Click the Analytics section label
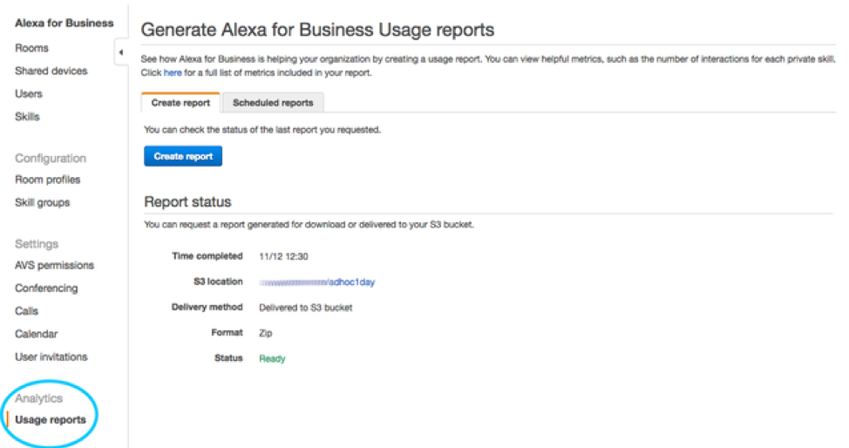849x448 pixels. [39, 398]
